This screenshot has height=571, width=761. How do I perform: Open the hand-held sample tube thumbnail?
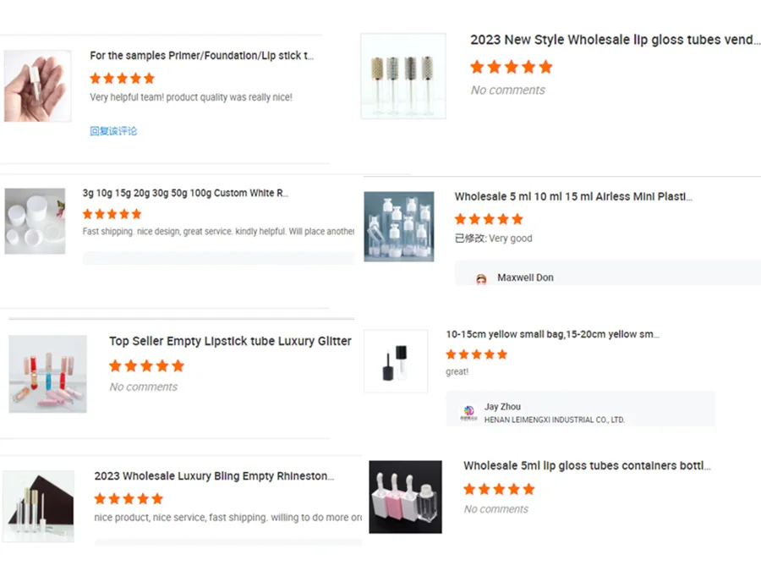[37, 85]
